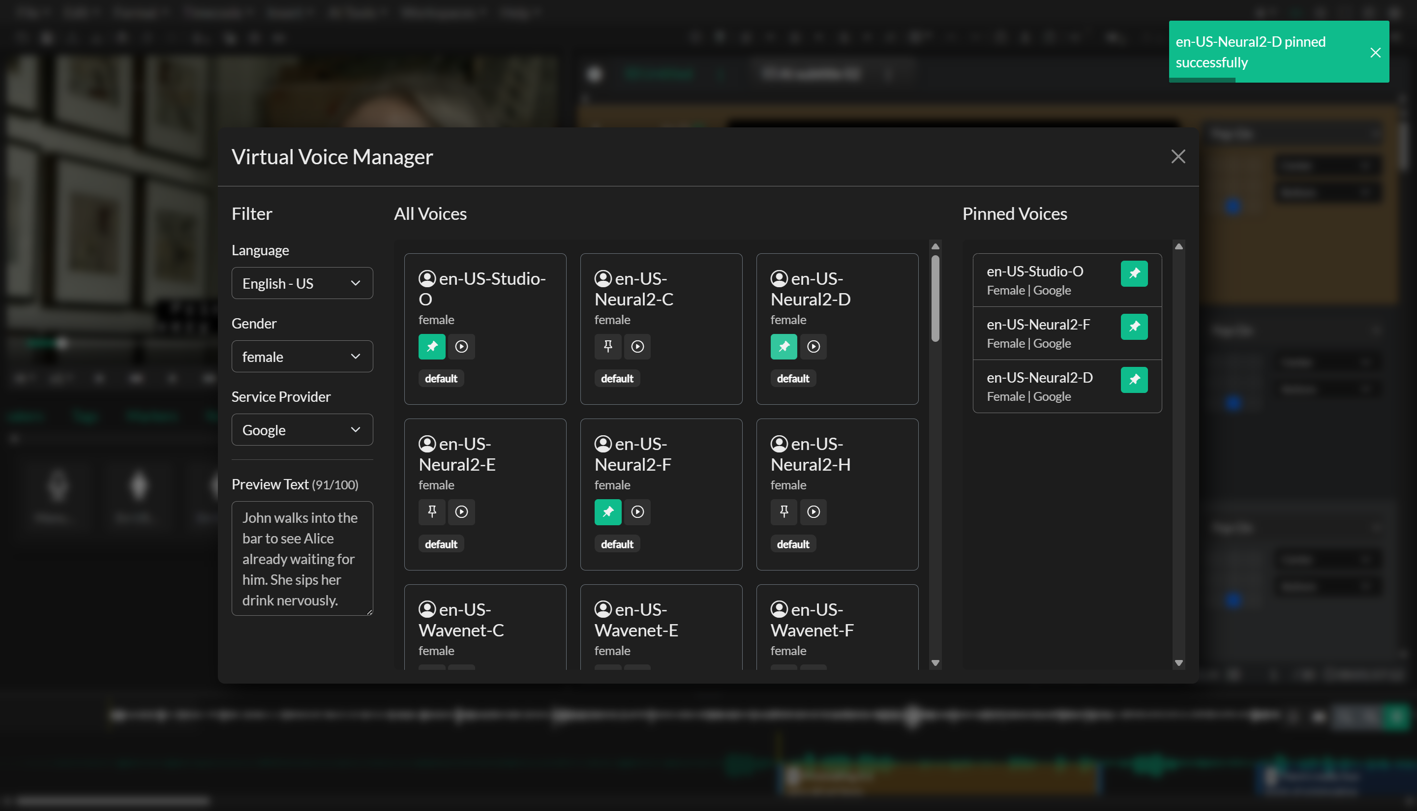Play preview for en-US-Neural2-F voice
Image resolution: width=1417 pixels, height=811 pixels.
click(637, 511)
